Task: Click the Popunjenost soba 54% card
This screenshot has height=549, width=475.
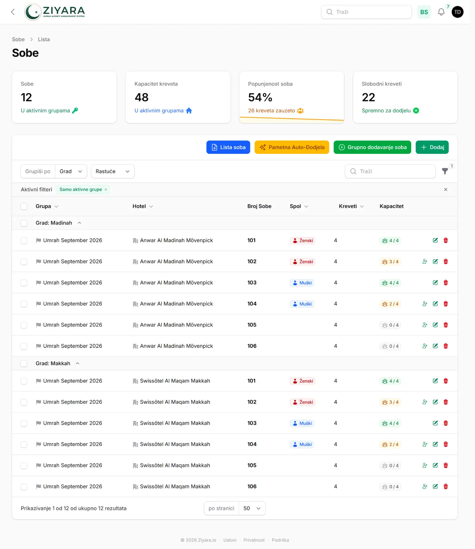Action: pyautogui.click(x=291, y=97)
